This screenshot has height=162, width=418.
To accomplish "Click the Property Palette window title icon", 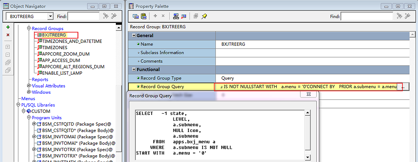I will 131,6.
